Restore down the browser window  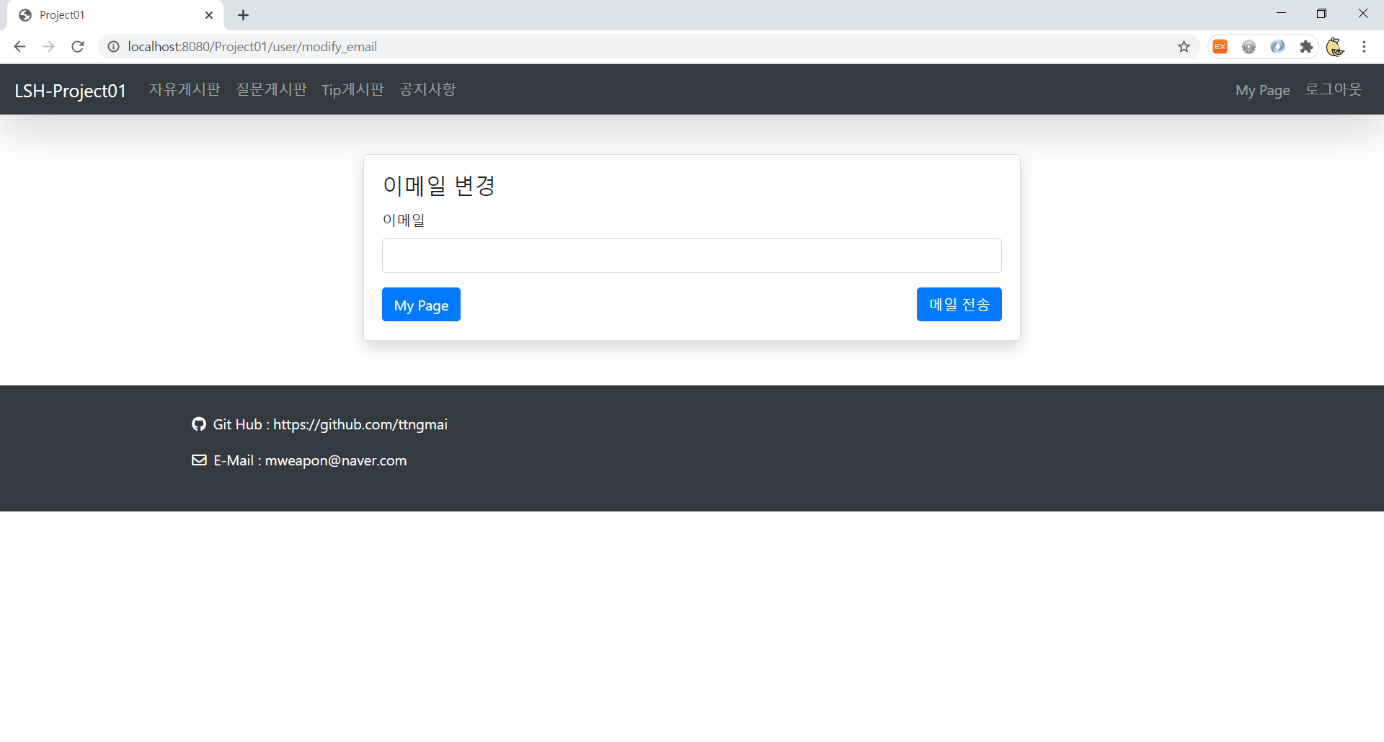coord(1321,14)
